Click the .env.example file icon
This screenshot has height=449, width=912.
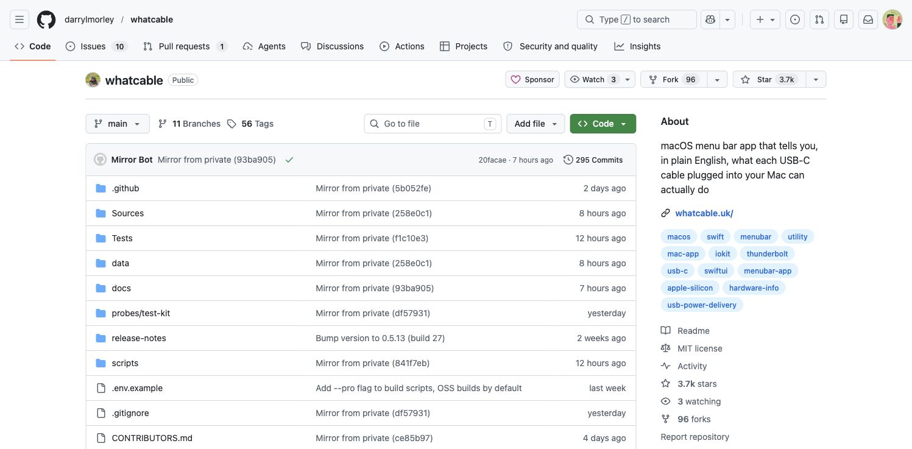tap(101, 388)
